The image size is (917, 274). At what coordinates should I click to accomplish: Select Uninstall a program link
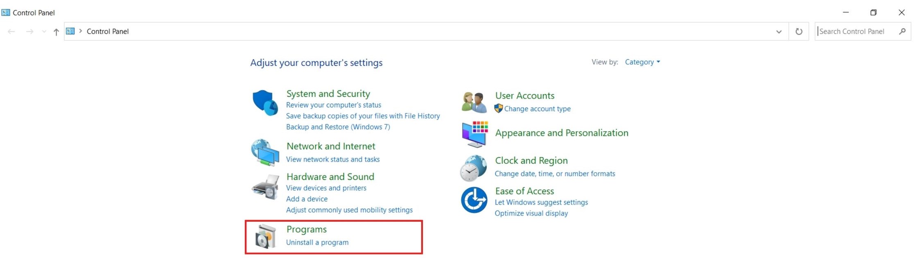(x=317, y=243)
